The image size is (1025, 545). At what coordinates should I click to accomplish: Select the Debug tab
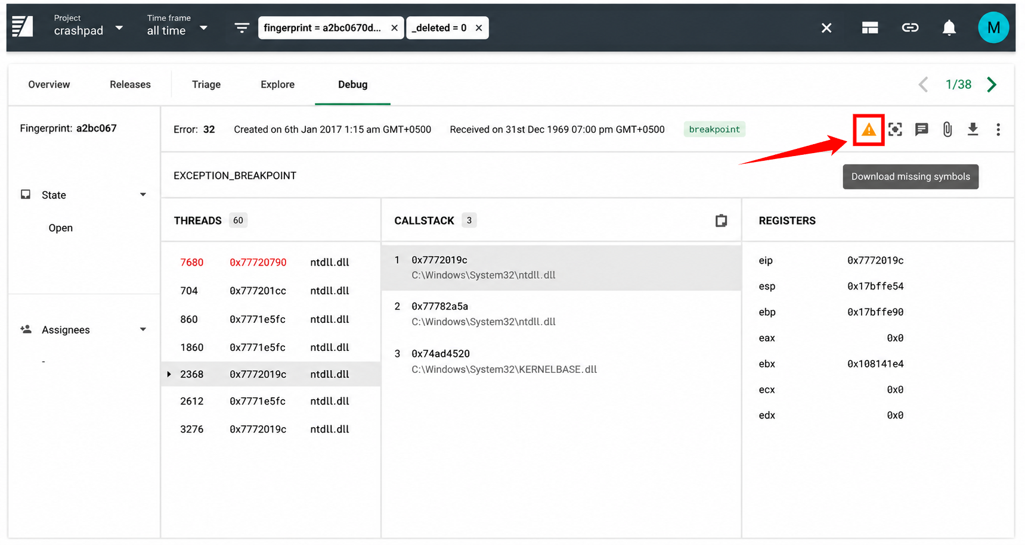click(352, 85)
